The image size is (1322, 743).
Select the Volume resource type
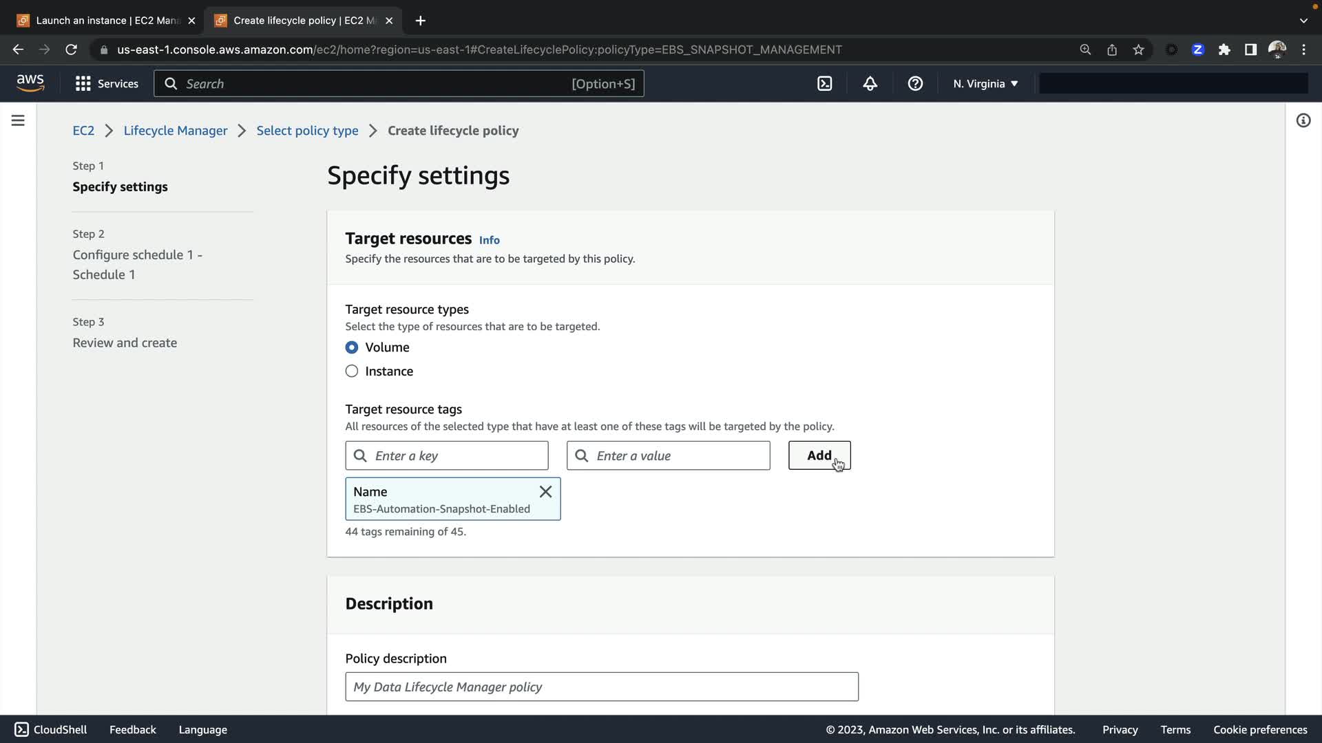point(352,347)
